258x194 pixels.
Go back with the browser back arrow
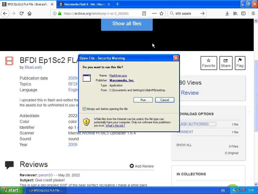[5, 14]
